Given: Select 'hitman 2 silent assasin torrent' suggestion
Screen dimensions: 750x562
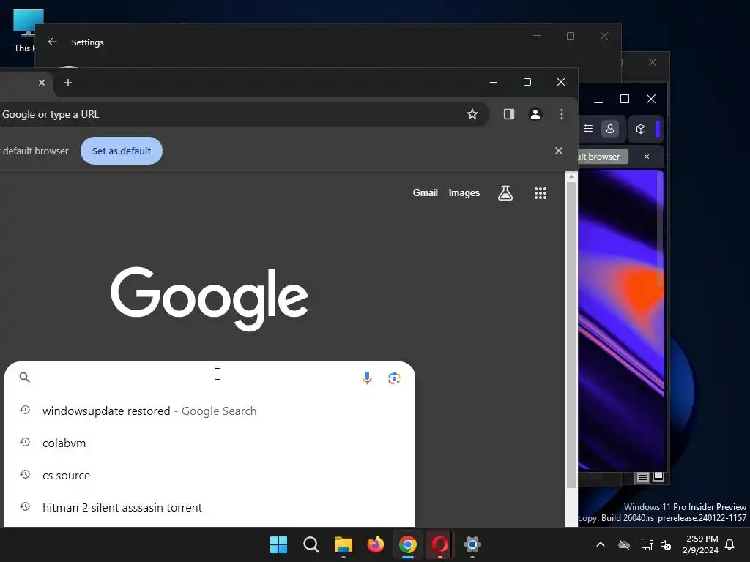Looking at the screenshot, I should click(x=209, y=508).
